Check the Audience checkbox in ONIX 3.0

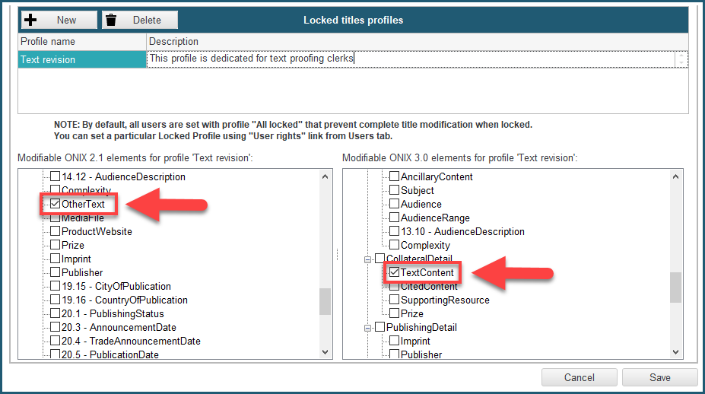click(x=394, y=204)
